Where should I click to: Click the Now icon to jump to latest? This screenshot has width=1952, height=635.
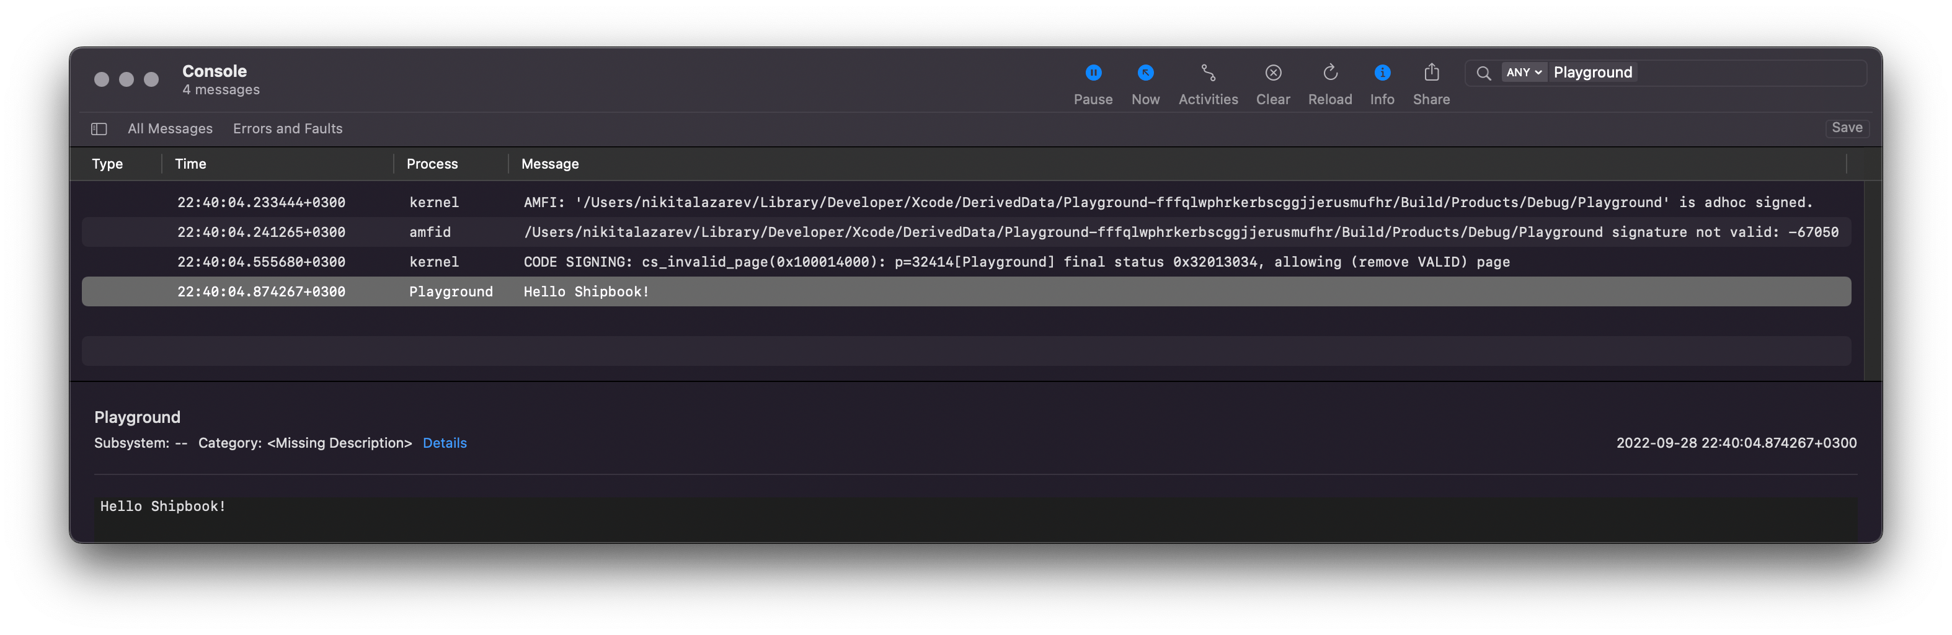[1145, 72]
